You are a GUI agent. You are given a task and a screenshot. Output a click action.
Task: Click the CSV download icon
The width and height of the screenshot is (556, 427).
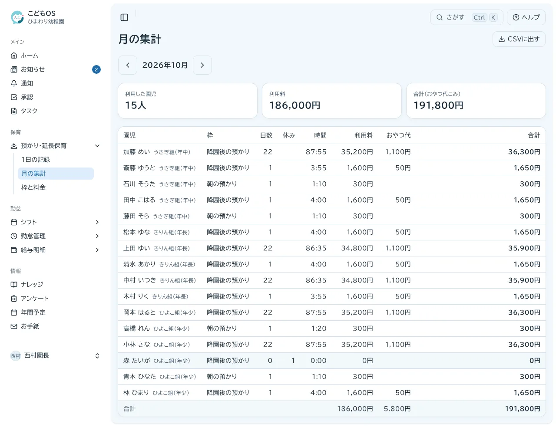(x=502, y=39)
